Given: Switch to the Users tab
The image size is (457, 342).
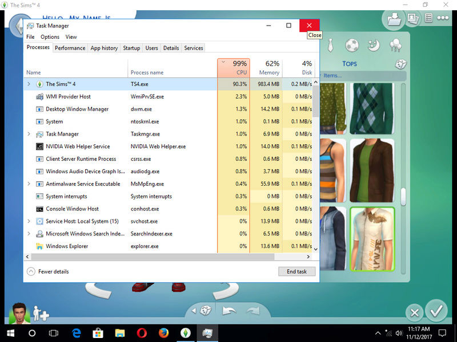Looking at the screenshot, I should [x=151, y=48].
